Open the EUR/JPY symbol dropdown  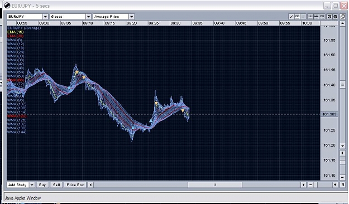pyautogui.click(x=45, y=17)
